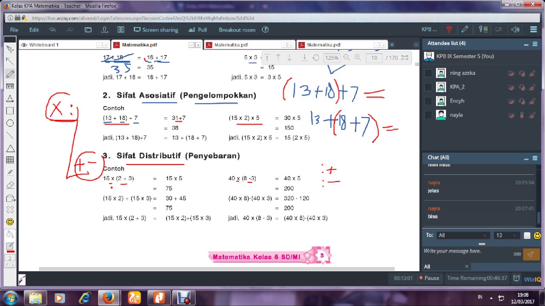Screen dimensions: 545x306
Task: Open the Poll feature
Action: pos(198,30)
